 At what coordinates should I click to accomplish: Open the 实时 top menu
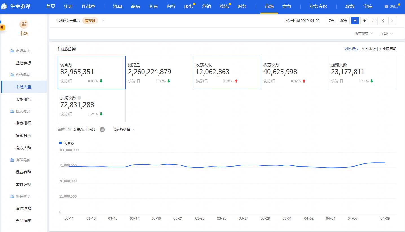click(x=68, y=6)
